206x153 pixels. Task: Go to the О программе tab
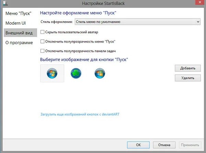click(19, 43)
